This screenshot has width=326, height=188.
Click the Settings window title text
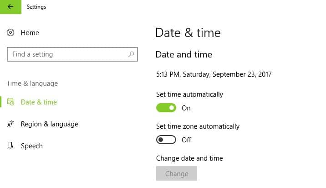(x=36, y=7)
